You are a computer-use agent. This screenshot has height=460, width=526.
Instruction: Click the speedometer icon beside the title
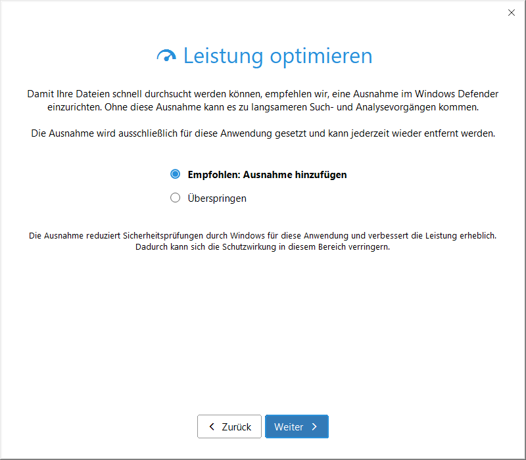pos(166,56)
